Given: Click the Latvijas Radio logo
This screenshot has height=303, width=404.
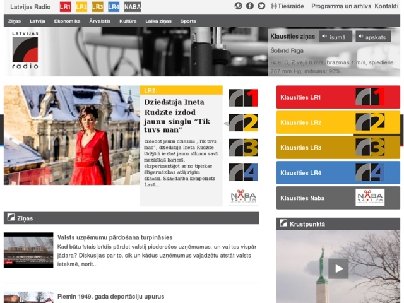Looking at the screenshot, I should tap(25, 50).
